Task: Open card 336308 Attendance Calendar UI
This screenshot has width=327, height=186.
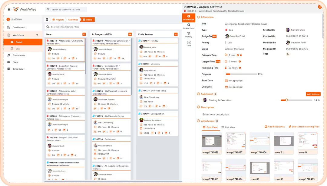Action: [111, 50]
